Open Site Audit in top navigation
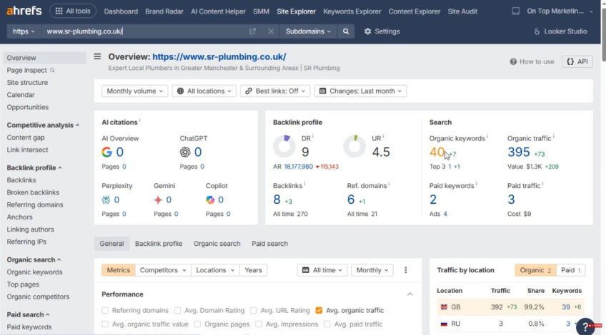 click(462, 11)
